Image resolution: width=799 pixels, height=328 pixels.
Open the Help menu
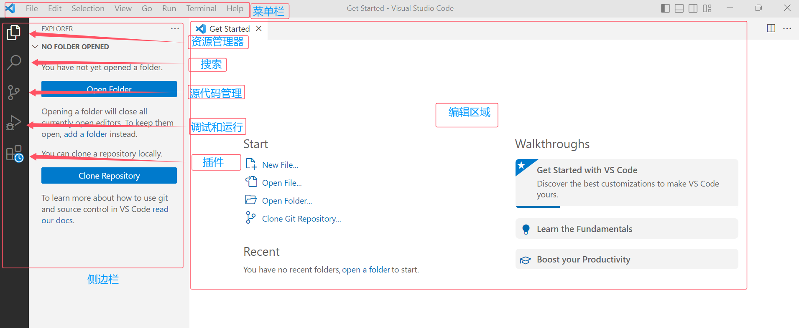(235, 8)
